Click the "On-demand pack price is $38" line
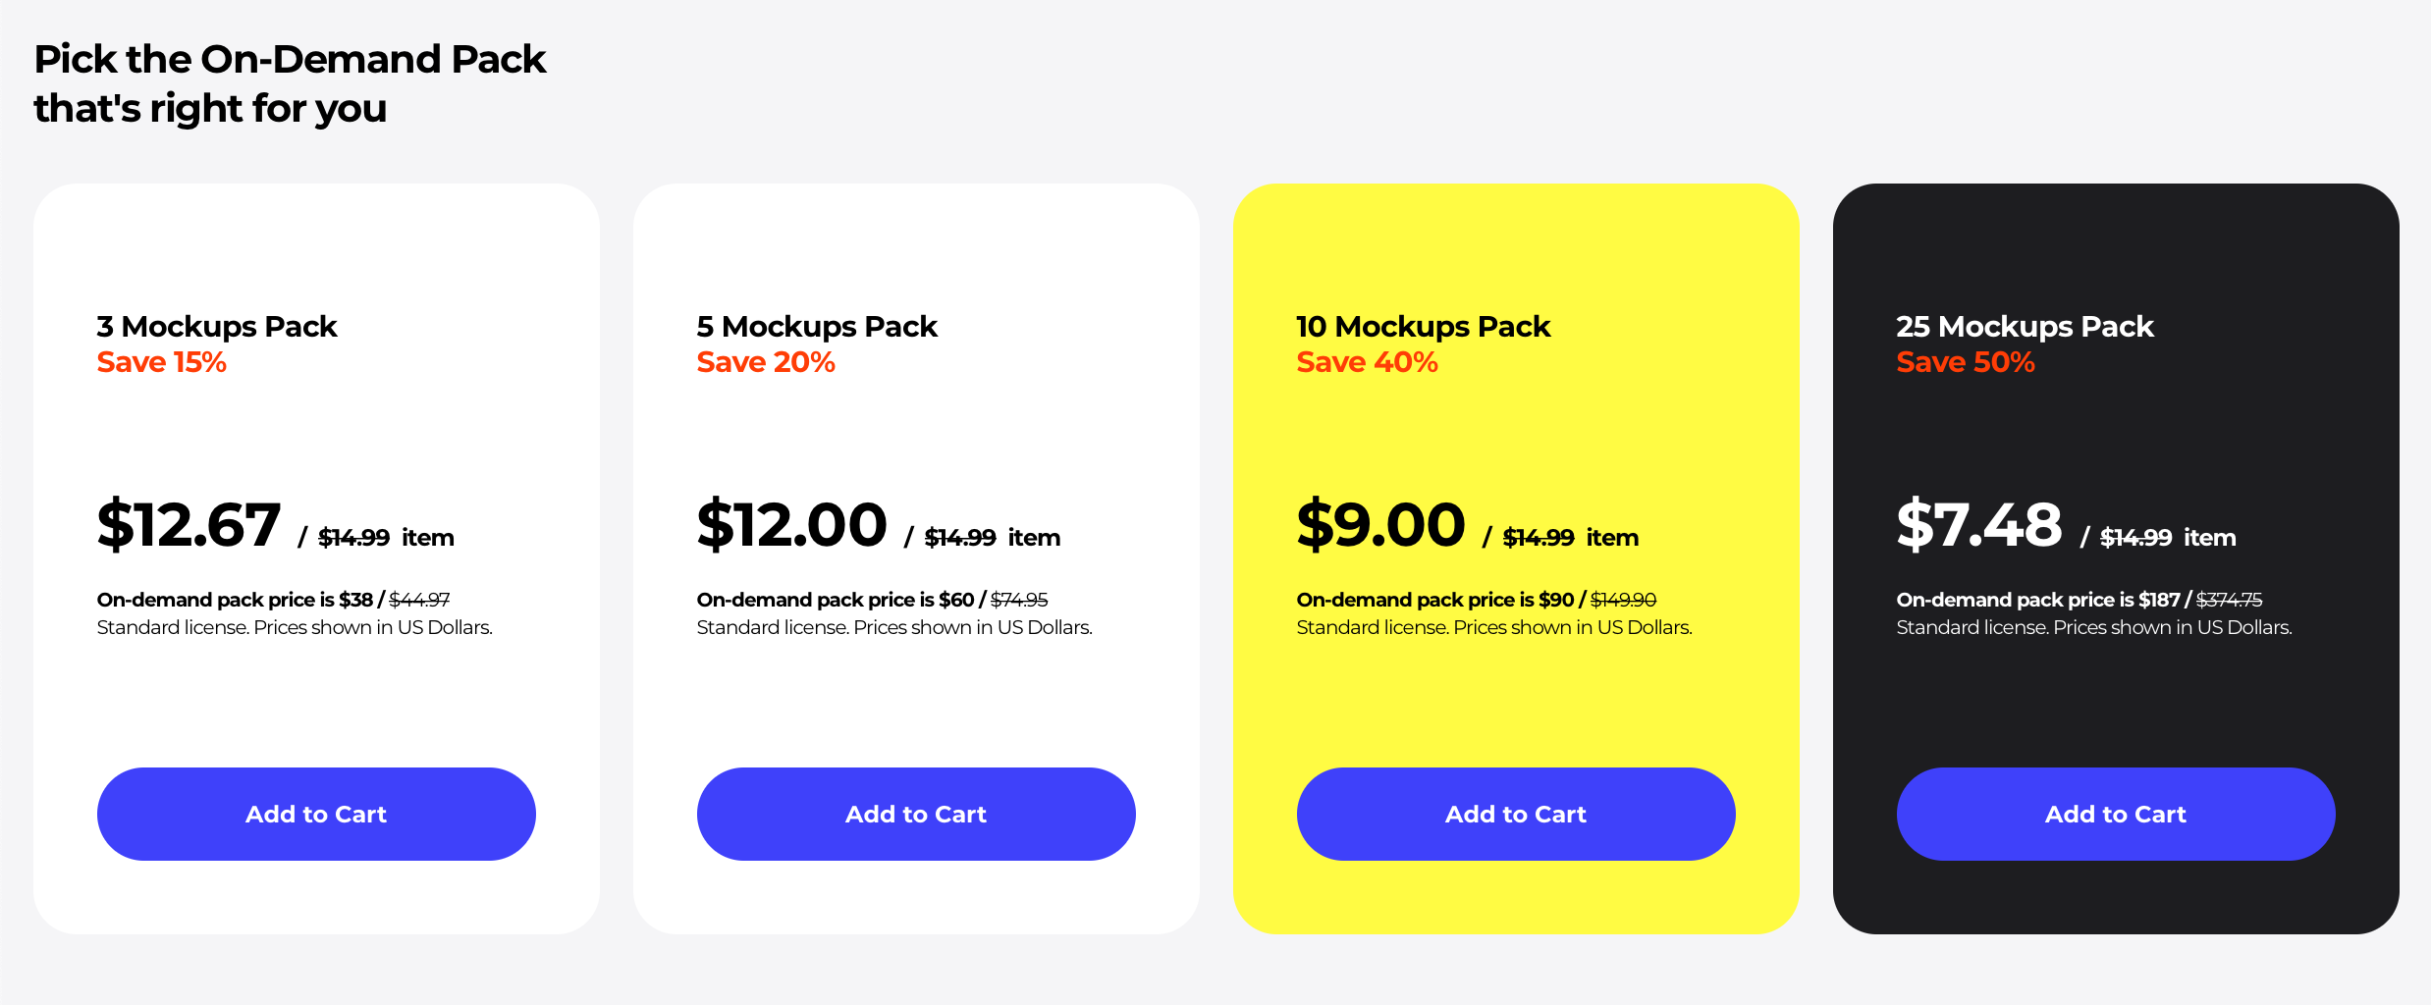Viewport: 2431px width, 1005px height. pyautogui.click(x=235, y=600)
